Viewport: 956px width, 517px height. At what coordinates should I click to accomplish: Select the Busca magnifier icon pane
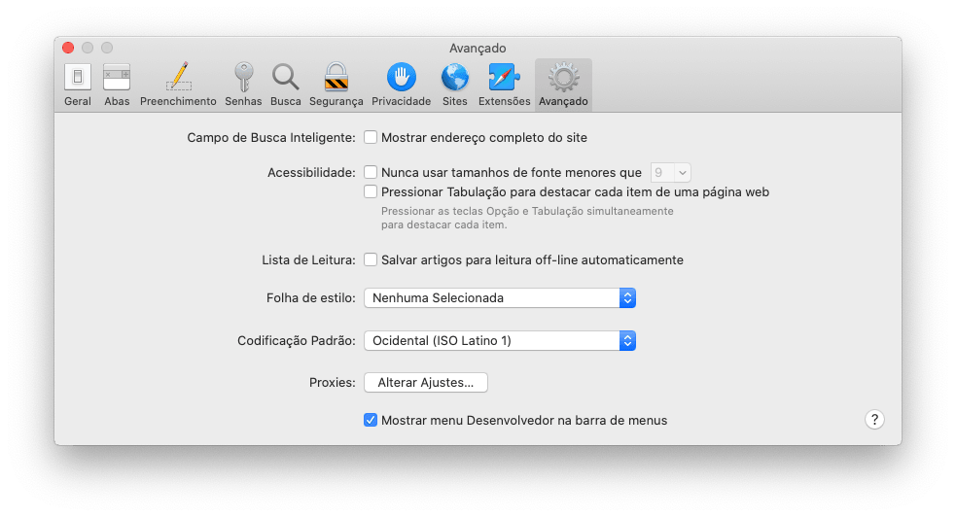[285, 86]
